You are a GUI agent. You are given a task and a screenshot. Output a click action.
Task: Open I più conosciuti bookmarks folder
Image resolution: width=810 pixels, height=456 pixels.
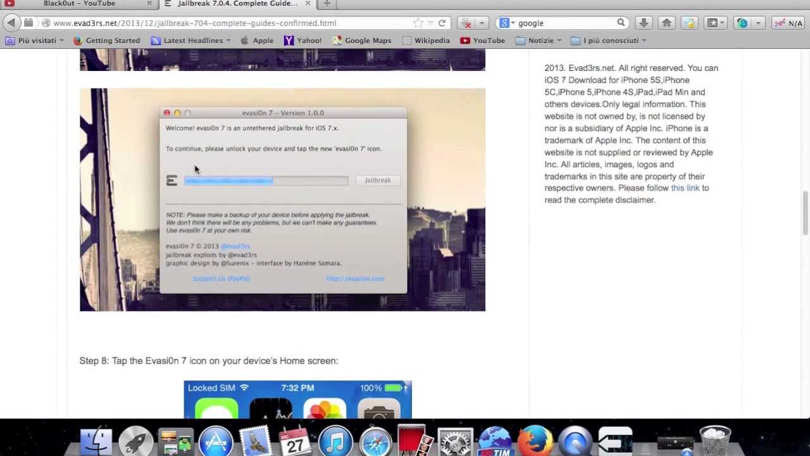[x=609, y=41]
